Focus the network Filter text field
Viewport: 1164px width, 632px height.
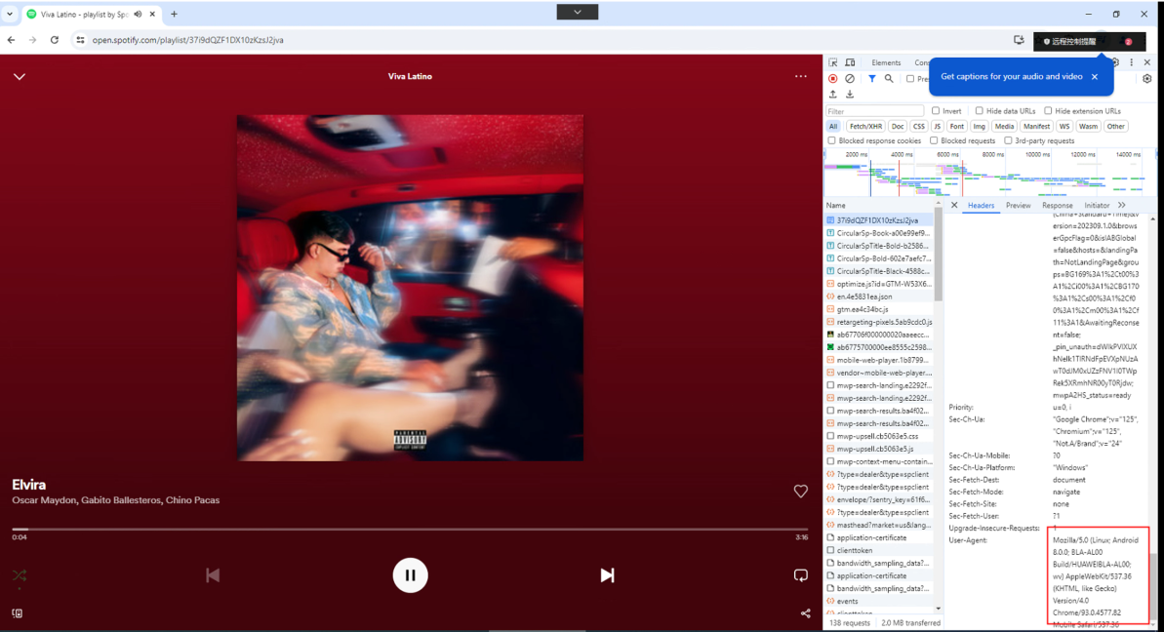pos(874,111)
